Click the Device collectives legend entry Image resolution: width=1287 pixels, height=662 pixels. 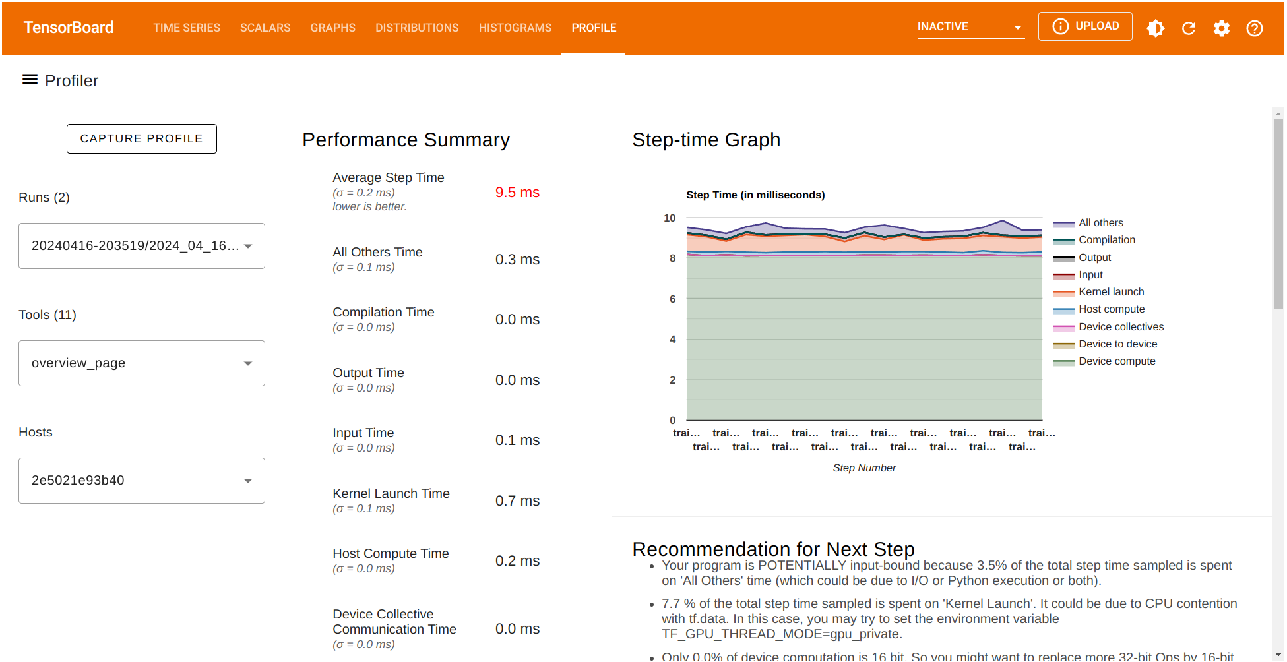[1109, 327]
